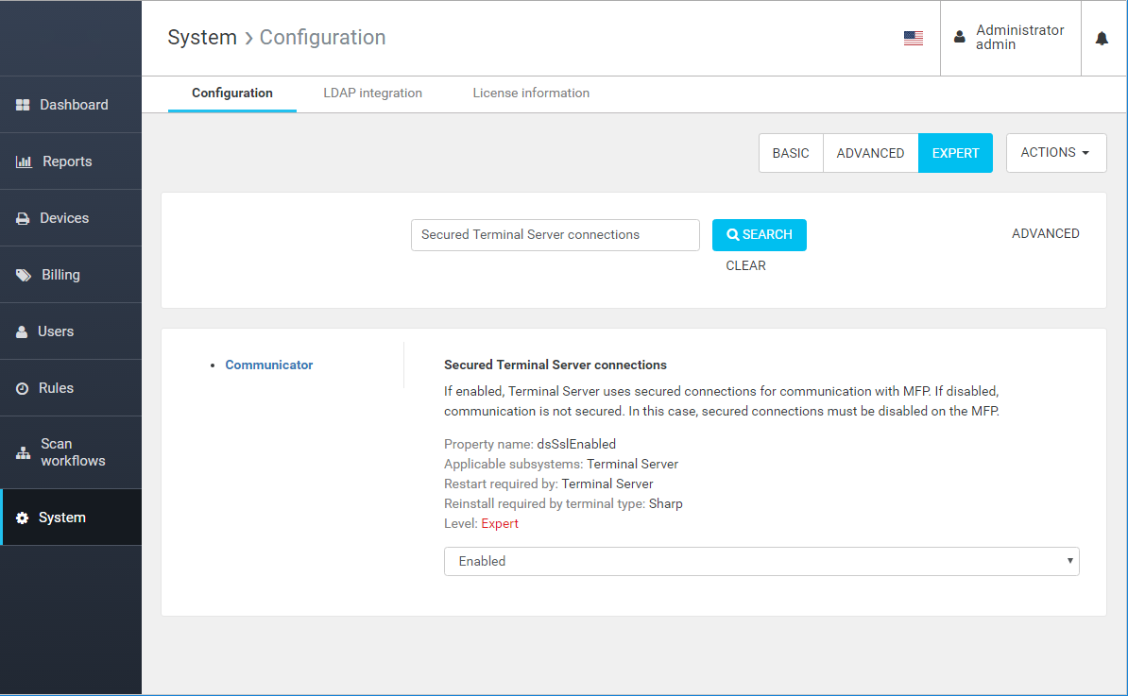
Task: Open the Administrator admin user menu
Action: (x=1010, y=38)
